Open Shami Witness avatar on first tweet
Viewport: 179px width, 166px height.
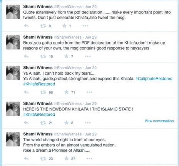click(13, 12)
